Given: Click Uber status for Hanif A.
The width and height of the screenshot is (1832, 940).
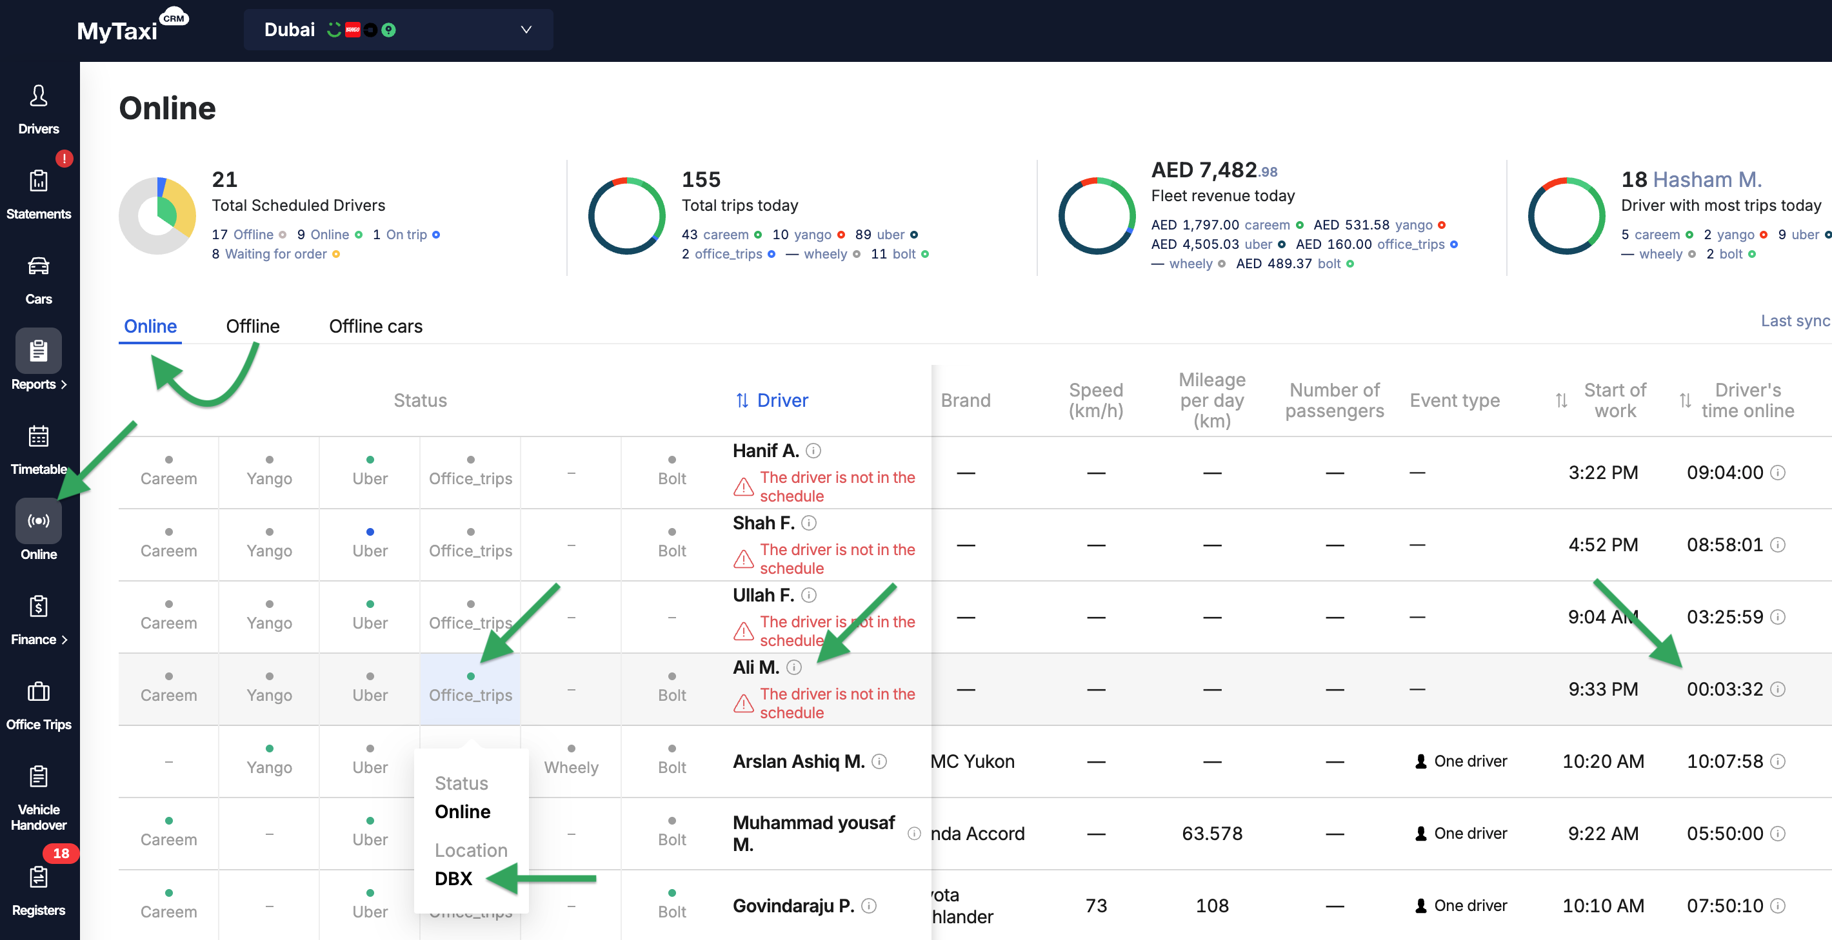Looking at the screenshot, I should [370, 472].
